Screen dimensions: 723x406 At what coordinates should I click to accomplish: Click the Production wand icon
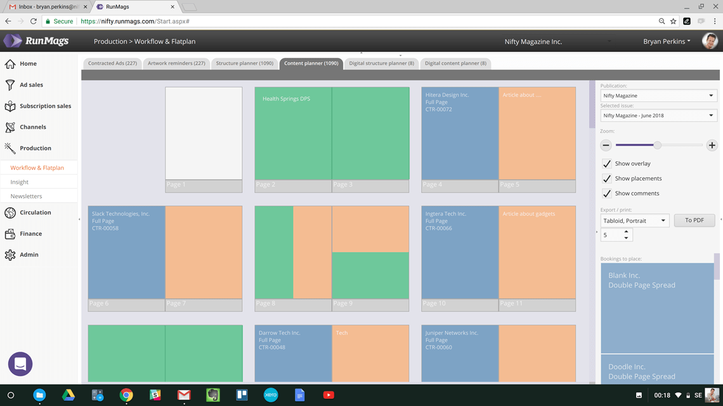(10, 148)
